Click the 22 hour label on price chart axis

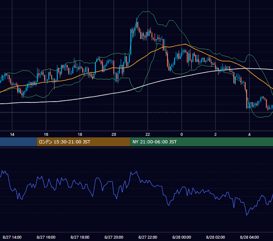(148, 135)
